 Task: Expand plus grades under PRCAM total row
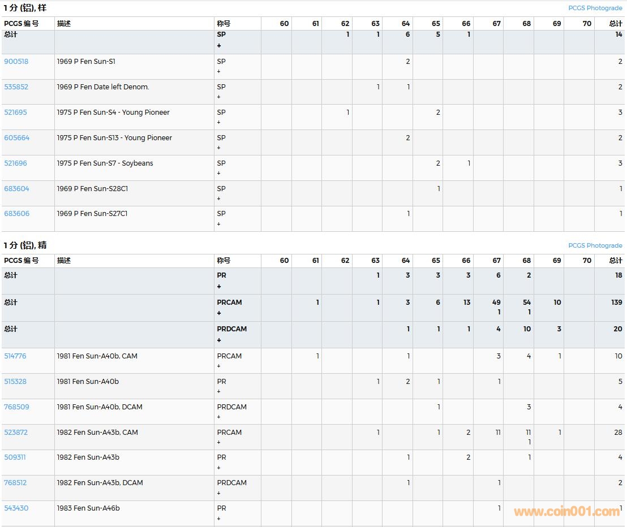219,313
